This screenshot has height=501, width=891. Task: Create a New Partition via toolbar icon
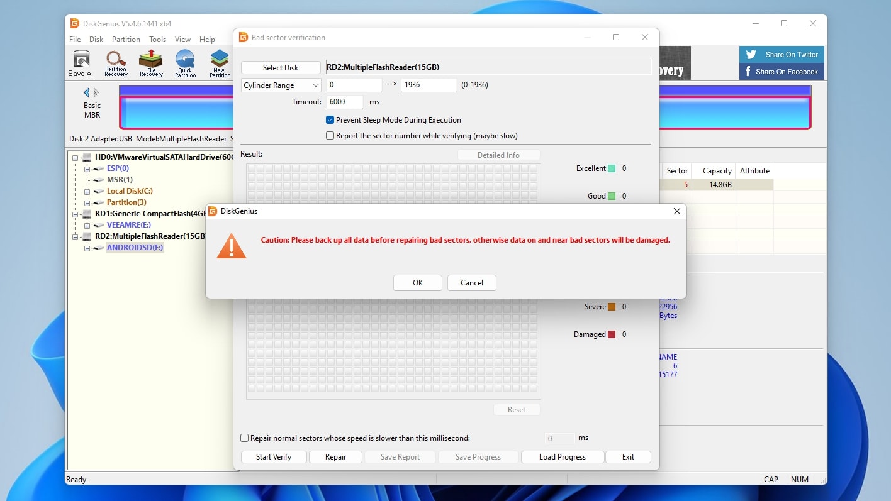point(219,62)
